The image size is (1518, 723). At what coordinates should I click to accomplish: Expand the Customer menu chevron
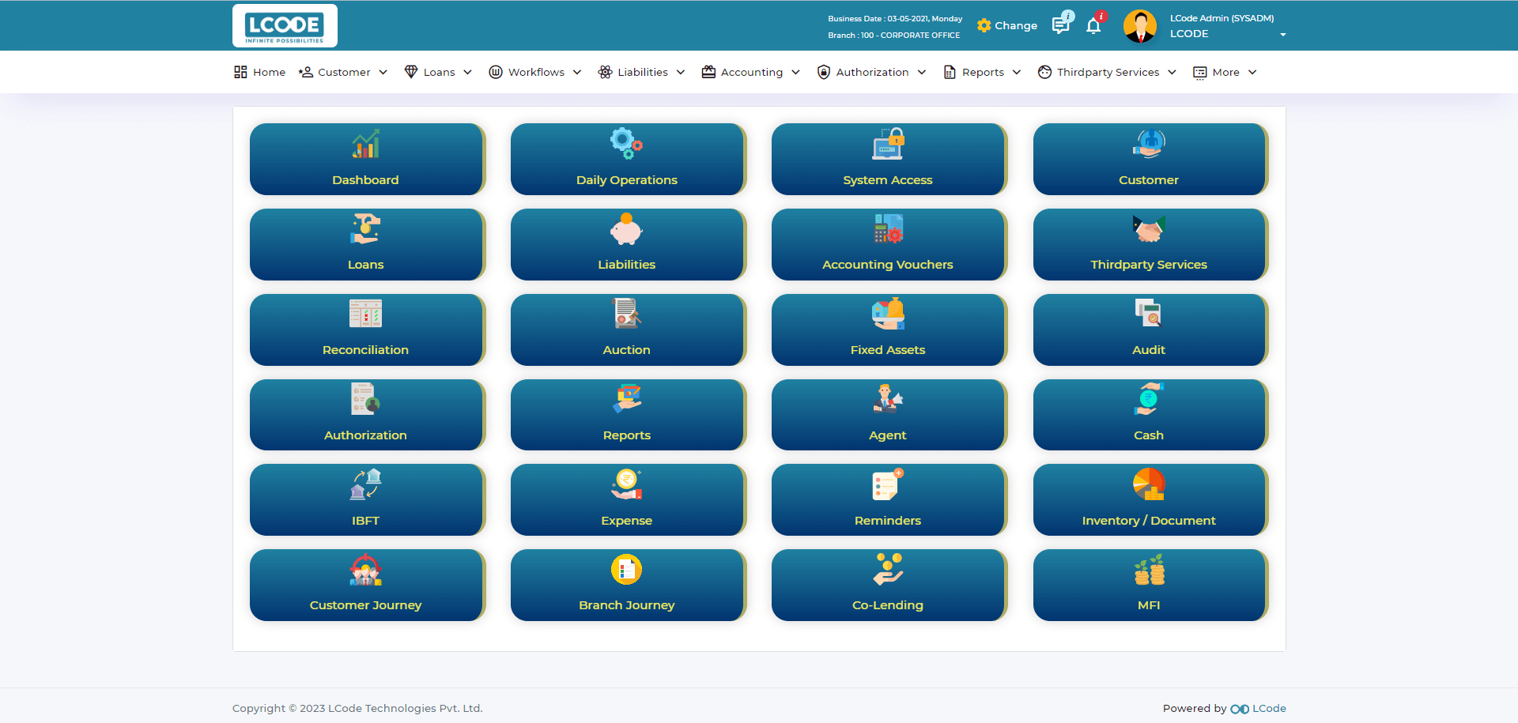(x=383, y=72)
